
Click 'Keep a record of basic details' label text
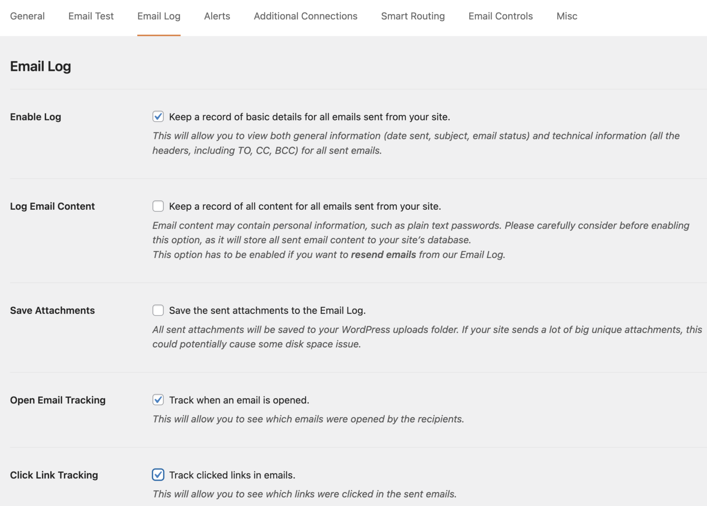pyautogui.click(x=309, y=117)
